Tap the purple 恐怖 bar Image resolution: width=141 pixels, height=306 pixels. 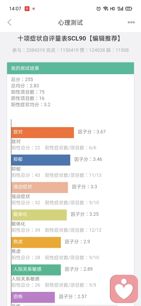pos(33,297)
